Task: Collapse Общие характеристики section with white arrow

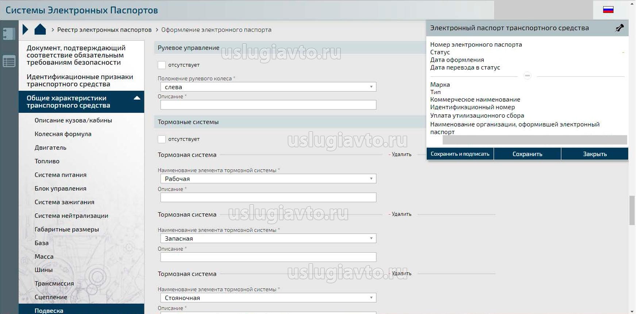Action: [137, 98]
